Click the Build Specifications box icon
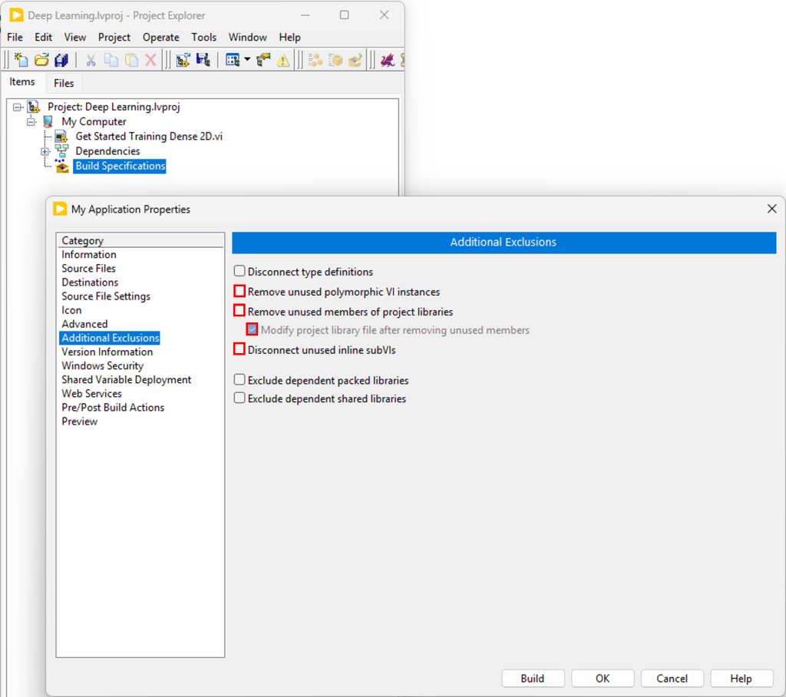The height and width of the screenshot is (697, 786). point(62,167)
